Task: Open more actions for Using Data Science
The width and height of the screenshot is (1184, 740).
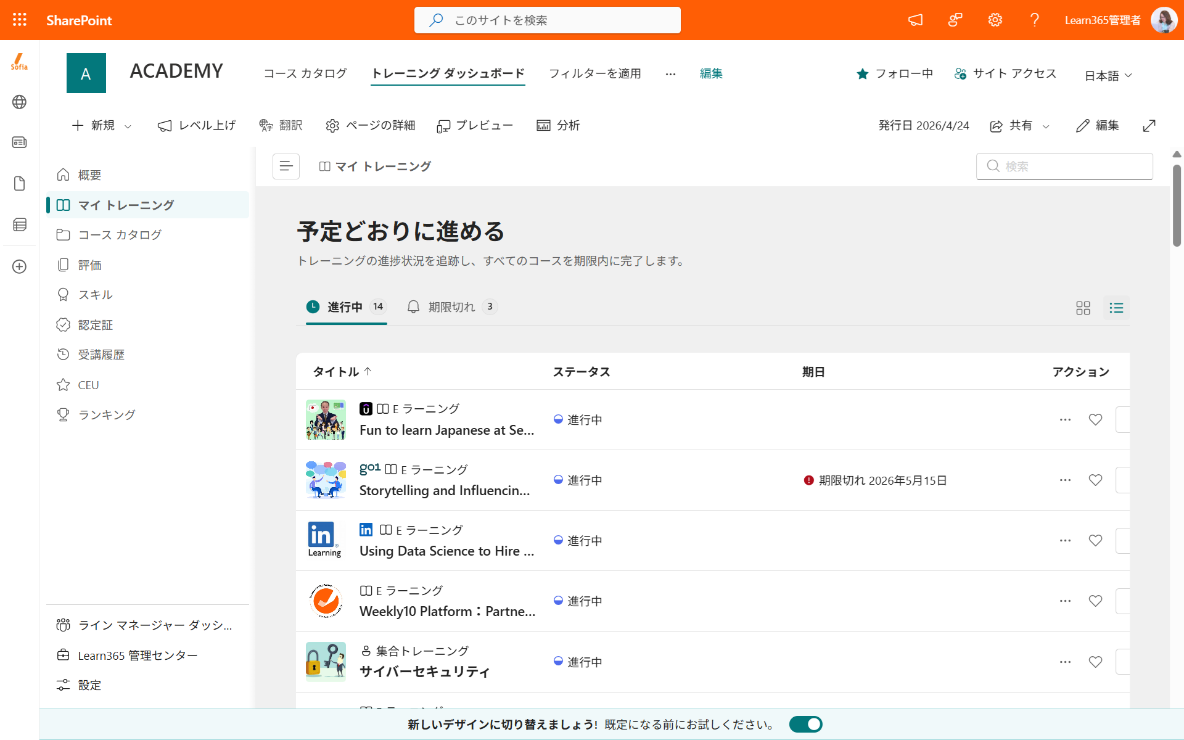Action: [1065, 540]
